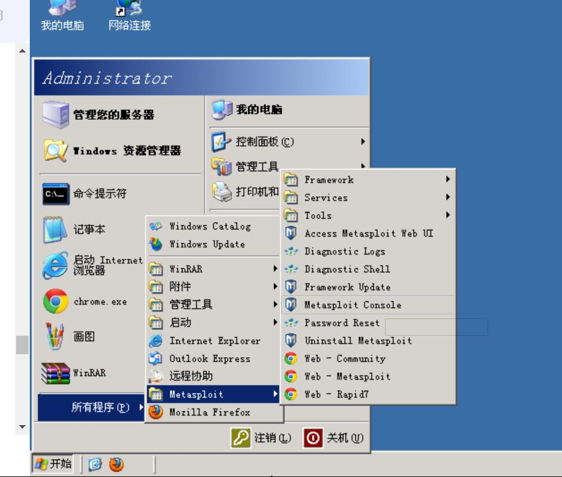
Task: Click the scrollbar down arrow at left
Action: coord(22,427)
